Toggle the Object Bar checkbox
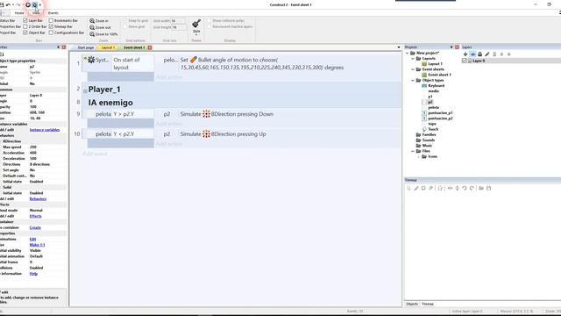The height and width of the screenshot is (316, 561). (x=25, y=32)
